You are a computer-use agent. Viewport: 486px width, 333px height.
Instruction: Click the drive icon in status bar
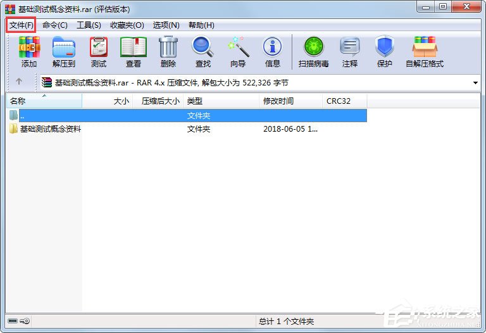pyautogui.click(x=13, y=320)
